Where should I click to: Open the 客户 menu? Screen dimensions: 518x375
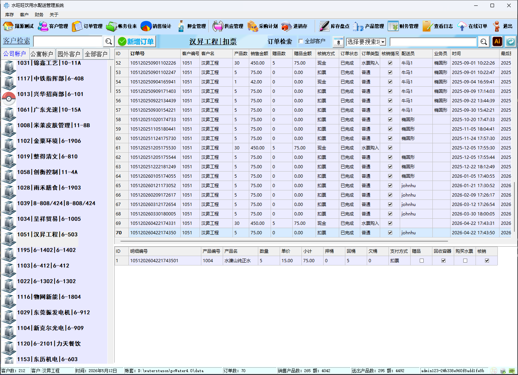(x=24, y=15)
